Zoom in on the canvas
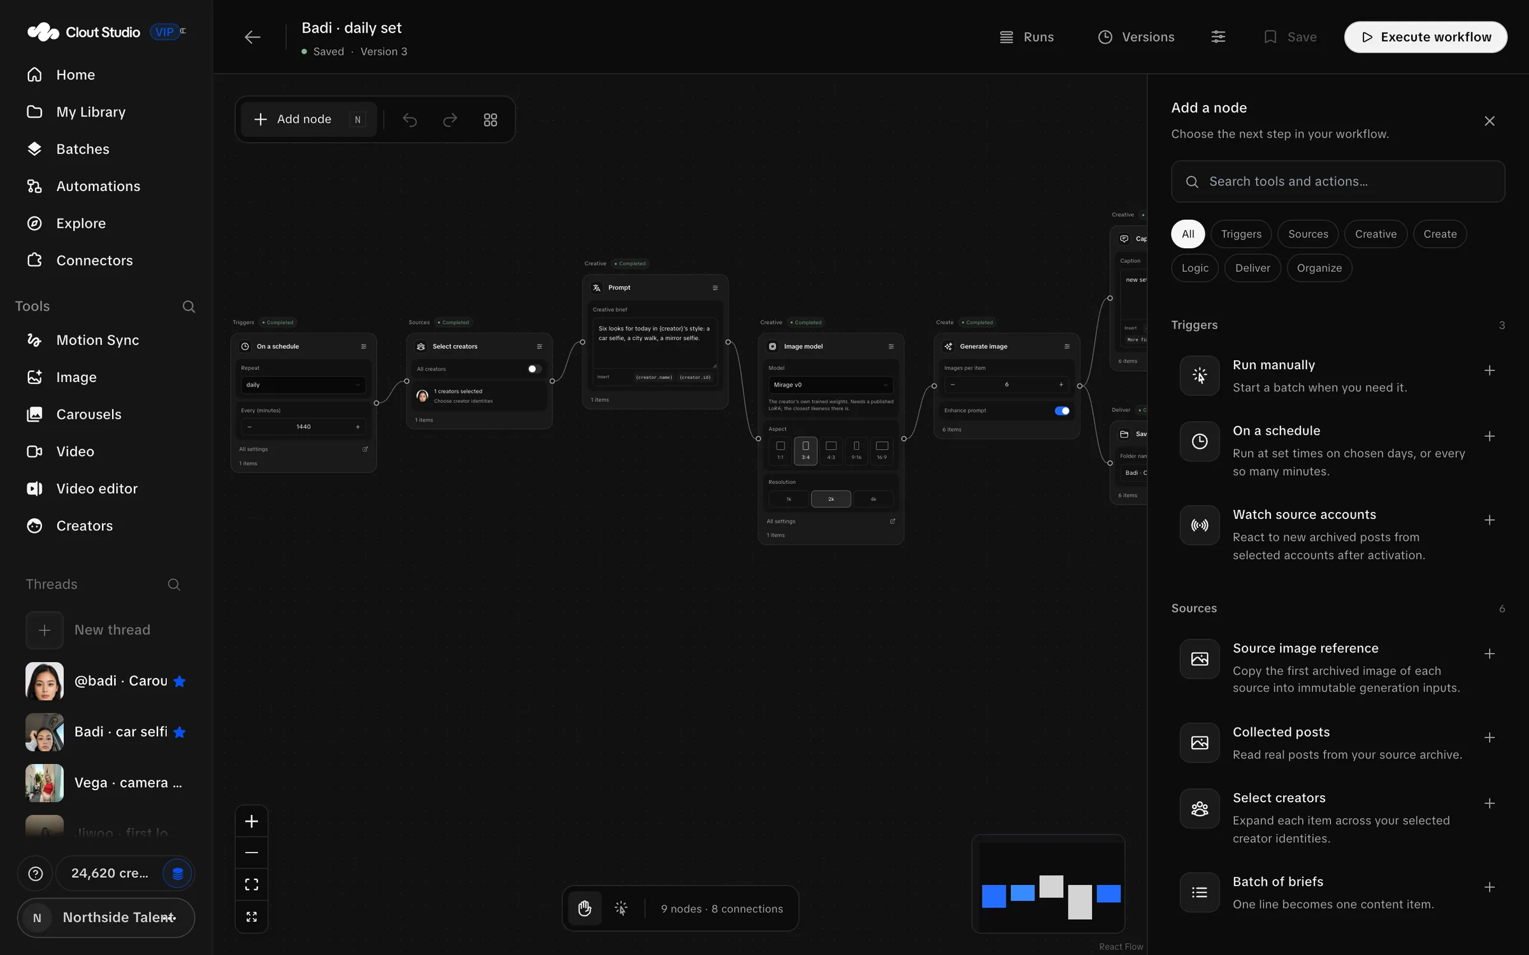Screen dimensions: 1529x955 pos(252,821)
